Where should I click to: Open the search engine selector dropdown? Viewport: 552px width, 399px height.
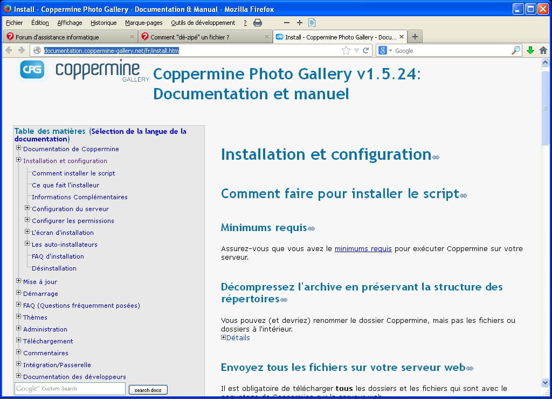pyautogui.click(x=390, y=50)
